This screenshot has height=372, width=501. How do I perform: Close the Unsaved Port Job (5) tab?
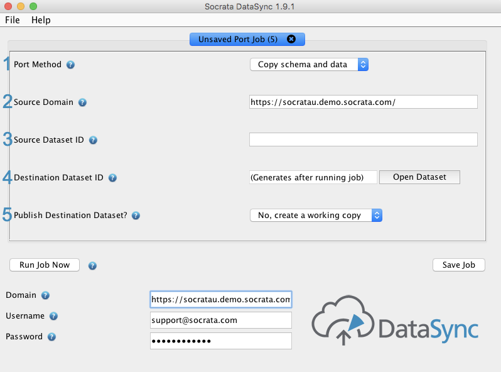point(291,39)
